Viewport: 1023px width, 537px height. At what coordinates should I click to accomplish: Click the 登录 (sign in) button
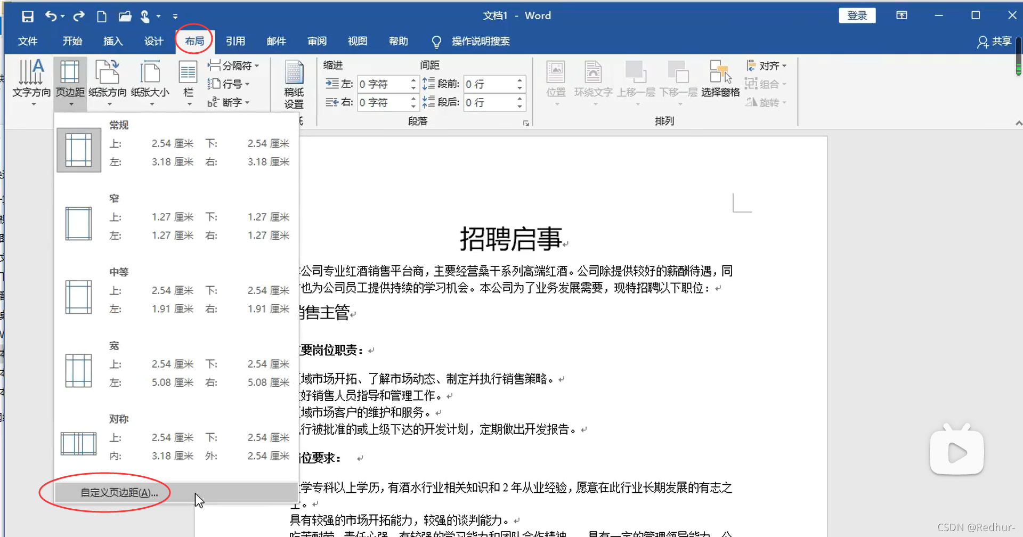pyautogui.click(x=857, y=15)
